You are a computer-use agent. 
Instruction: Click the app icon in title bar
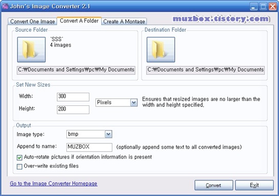pyautogui.click(x=5, y=7)
